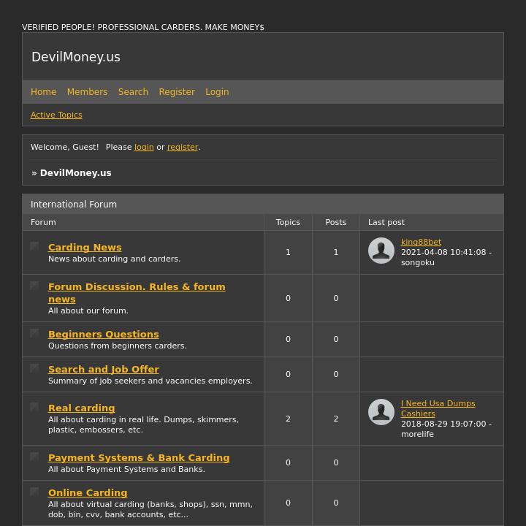Open Search in the navigation bar
The width and height of the screenshot is (526, 526).
pos(133,92)
